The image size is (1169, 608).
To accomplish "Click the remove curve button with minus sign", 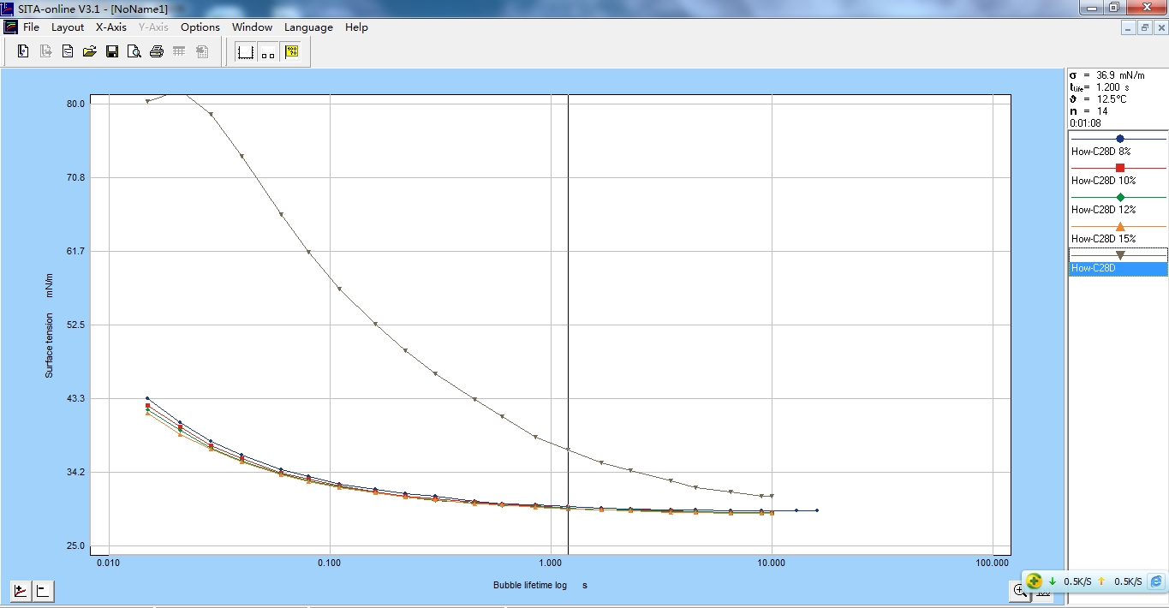I will tap(42, 590).
